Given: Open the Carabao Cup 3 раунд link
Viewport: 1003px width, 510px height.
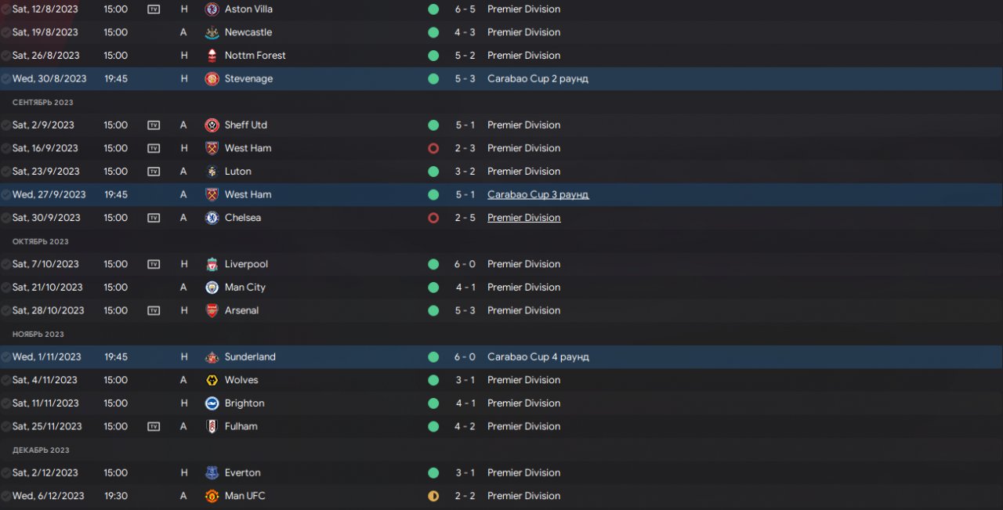Looking at the screenshot, I should pos(538,194).
